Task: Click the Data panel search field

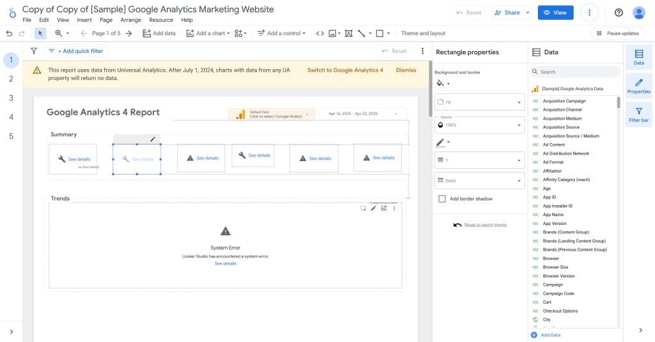Action: (x=575, y=72)
